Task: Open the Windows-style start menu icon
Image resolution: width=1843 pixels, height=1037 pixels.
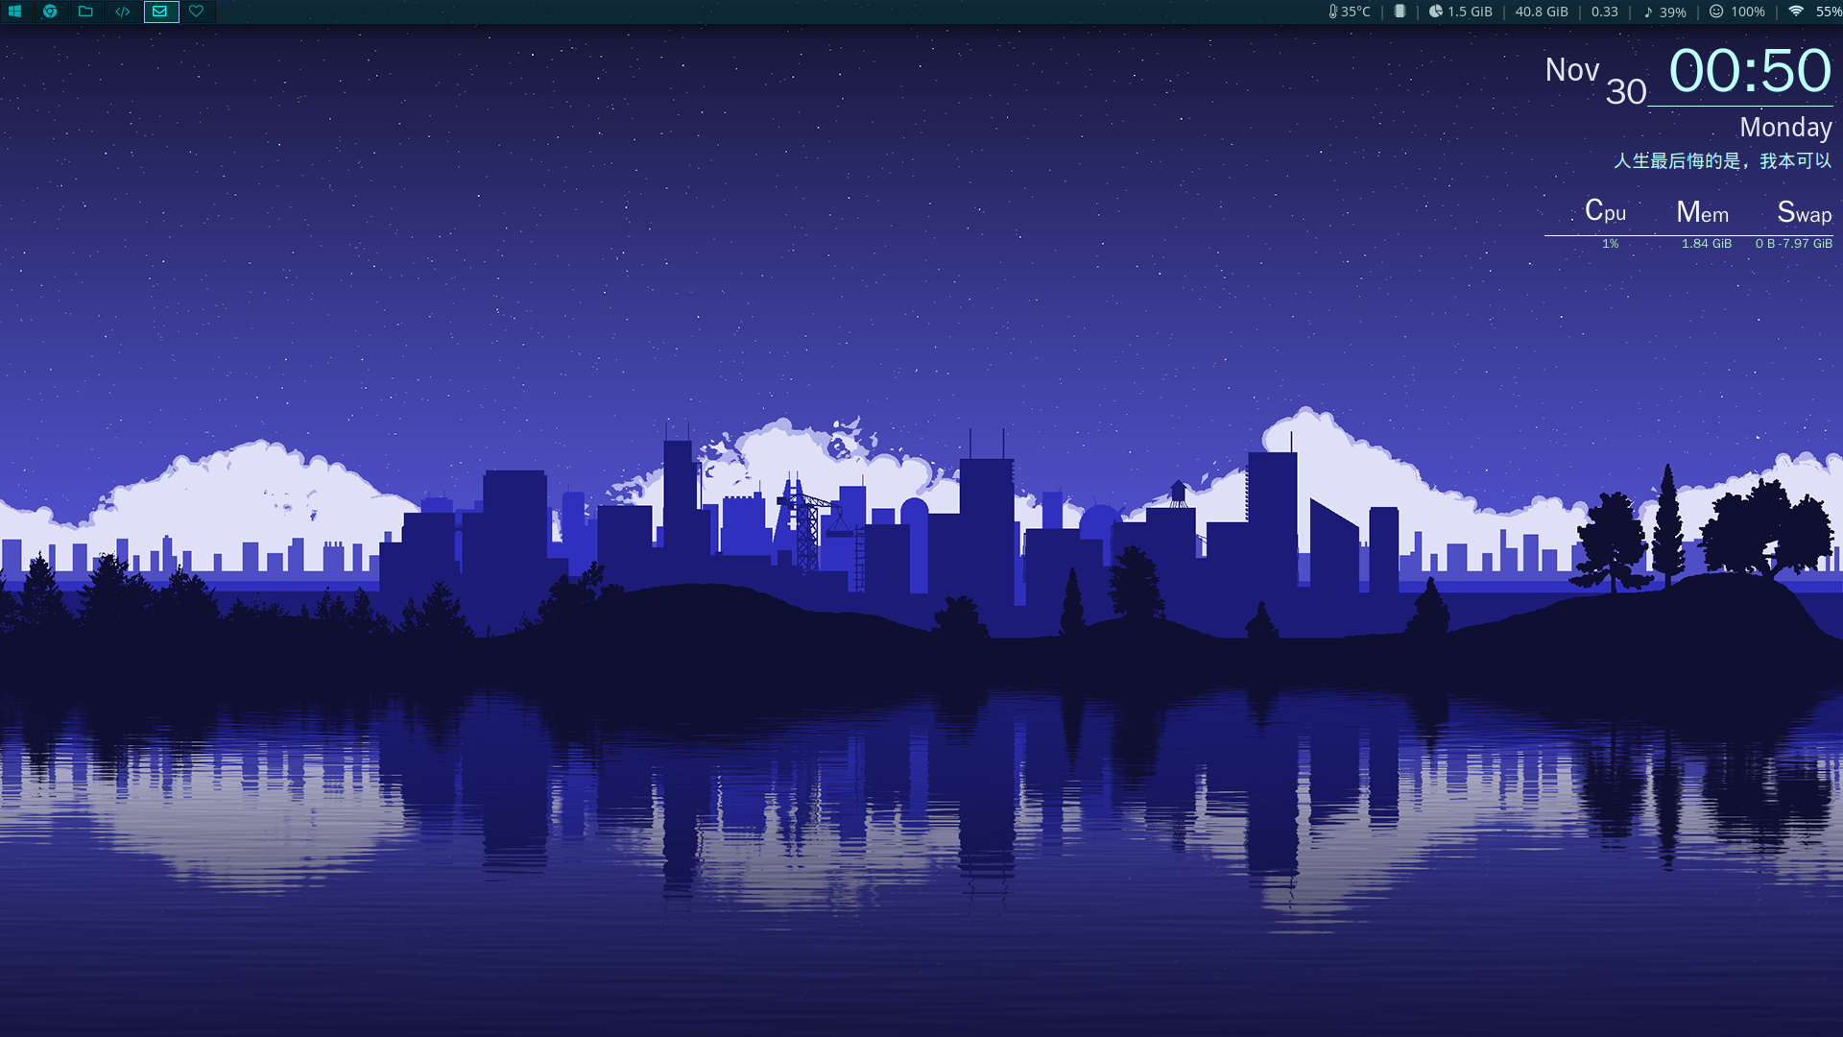Action: [x=15, y=12]
